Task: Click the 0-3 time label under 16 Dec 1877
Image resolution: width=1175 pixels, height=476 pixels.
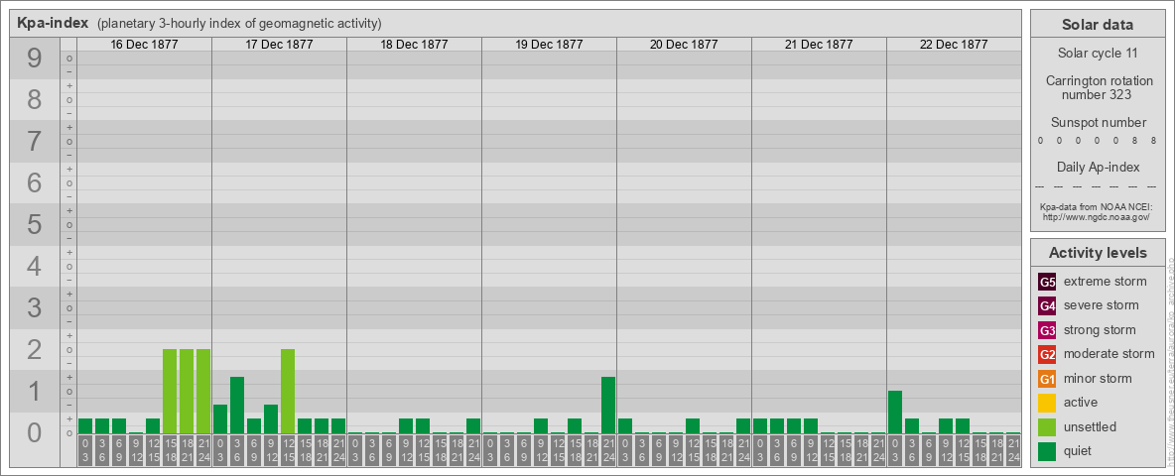Action: coord(85,452)
